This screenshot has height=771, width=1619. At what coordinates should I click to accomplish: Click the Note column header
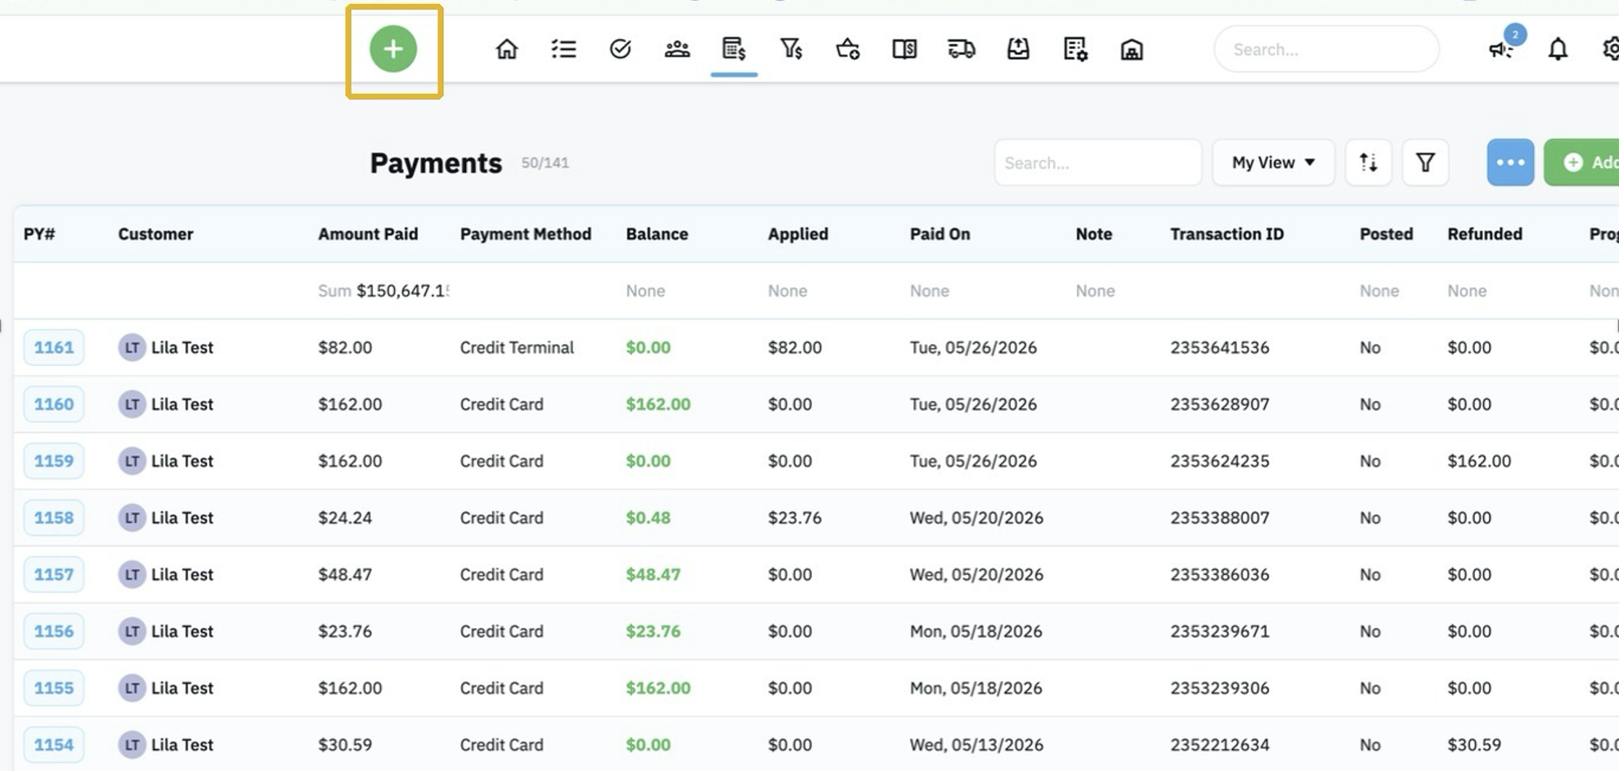coord(1094,234)
